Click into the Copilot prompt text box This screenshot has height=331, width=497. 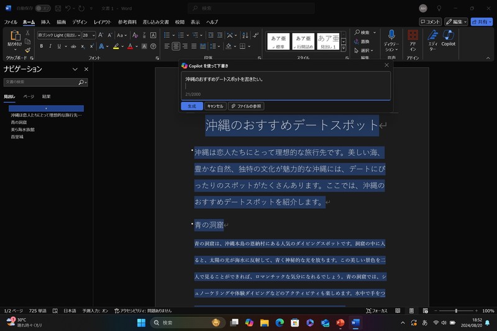click(x=286, y=86)
